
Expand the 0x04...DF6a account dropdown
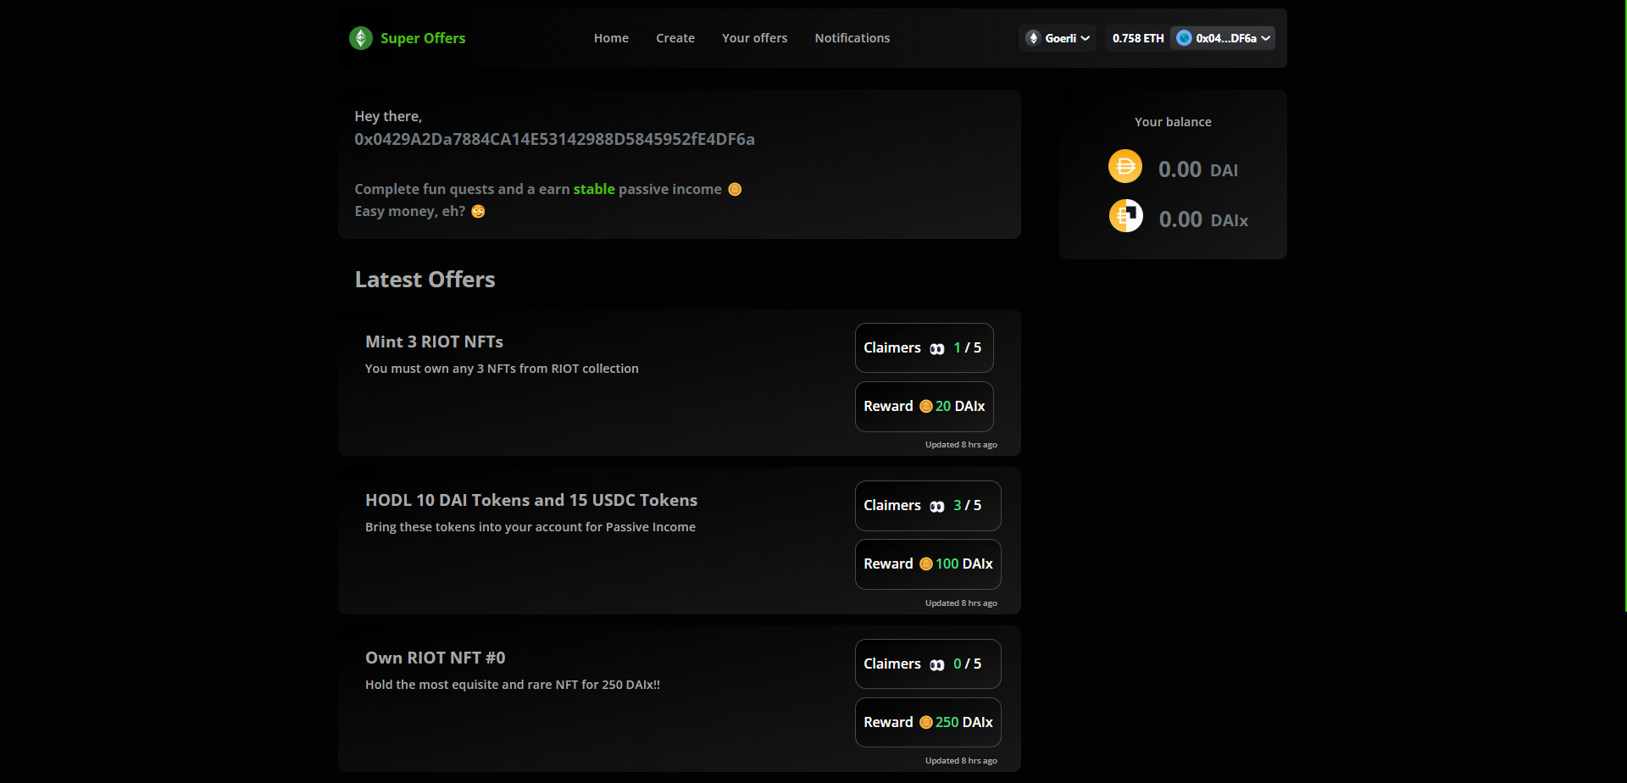coord(1225,38)
